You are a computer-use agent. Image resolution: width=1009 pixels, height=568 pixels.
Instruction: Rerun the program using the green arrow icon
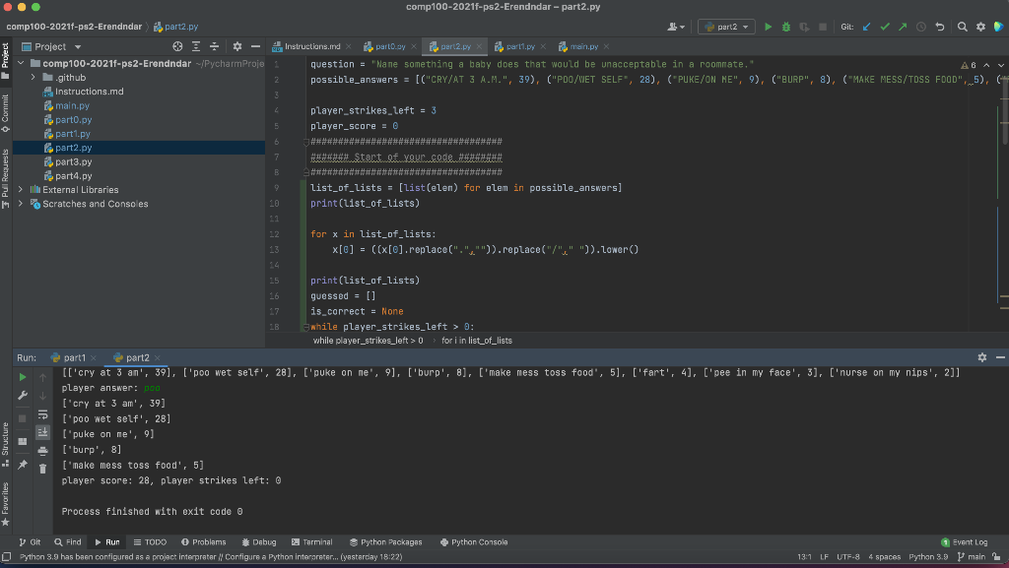(22, 377)
